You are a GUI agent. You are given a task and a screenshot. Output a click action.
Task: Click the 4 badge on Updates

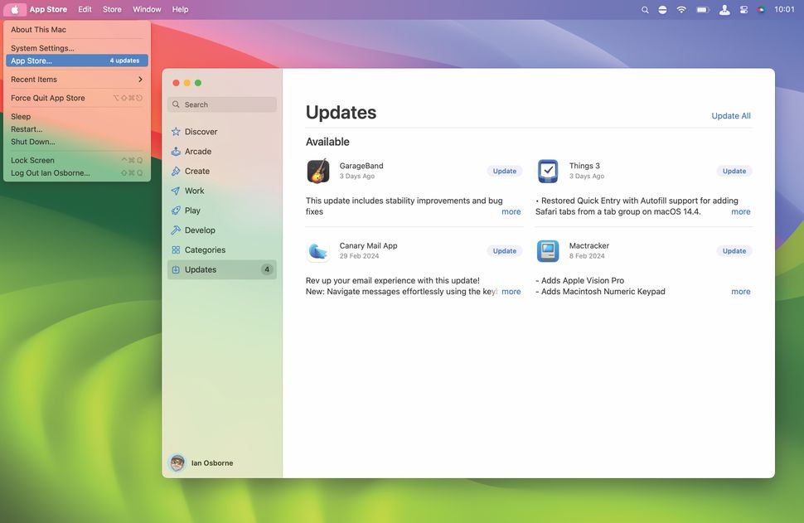267,269
